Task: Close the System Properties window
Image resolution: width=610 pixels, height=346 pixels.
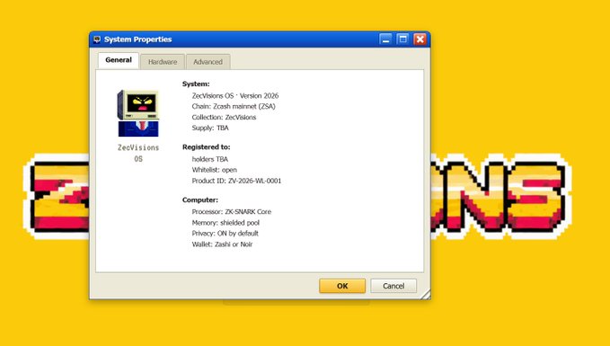Action: point(420,40)
